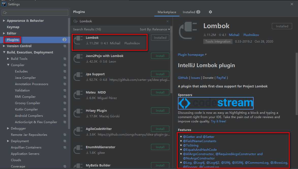Viewport: 298px width, 169px height.
Task: Click the Jpa Support plugin icon
Action: 78,77
